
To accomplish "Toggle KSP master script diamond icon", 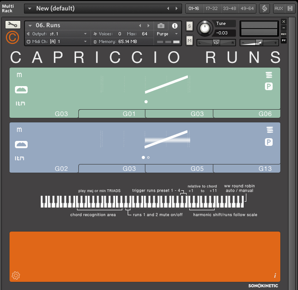I will [264, 8].
